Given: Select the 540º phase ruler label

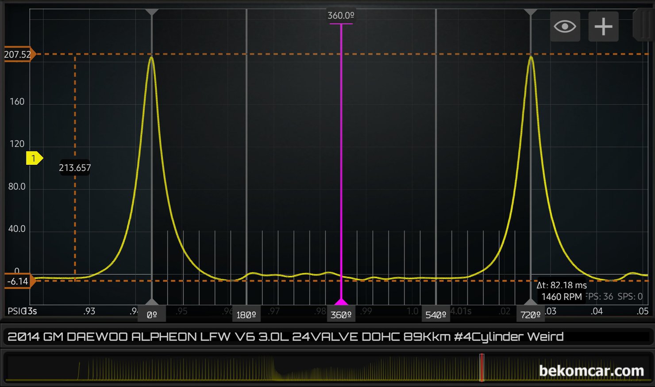Looking at the screenshot, I should pos(435,315).
